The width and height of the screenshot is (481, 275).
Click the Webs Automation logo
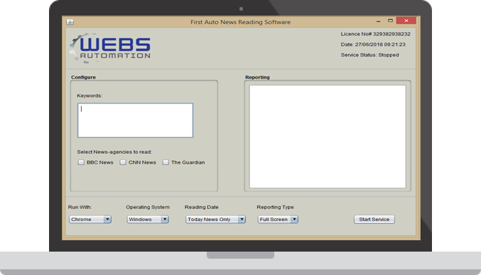coord(110,48)
